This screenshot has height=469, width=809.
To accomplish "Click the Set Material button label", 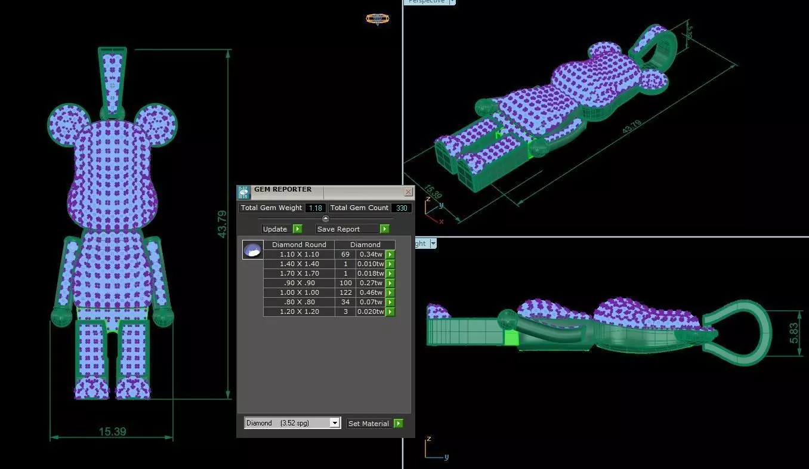I will point(368,424).
